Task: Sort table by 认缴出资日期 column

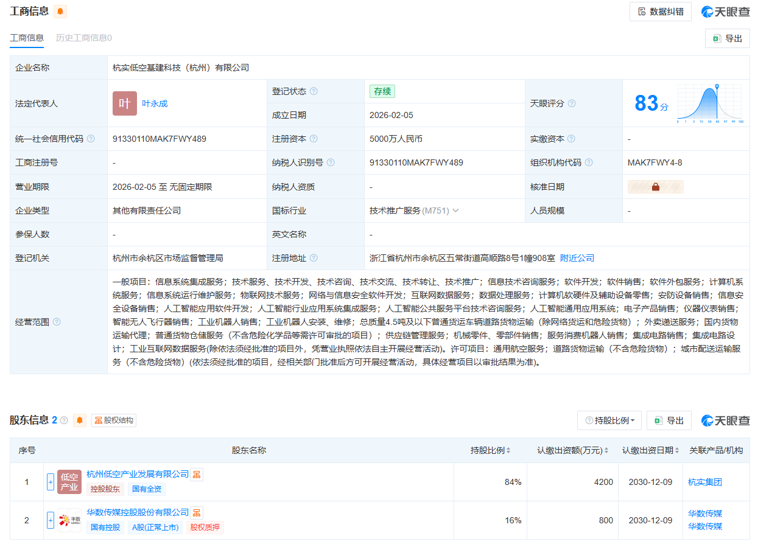Action: coord(650,451)
